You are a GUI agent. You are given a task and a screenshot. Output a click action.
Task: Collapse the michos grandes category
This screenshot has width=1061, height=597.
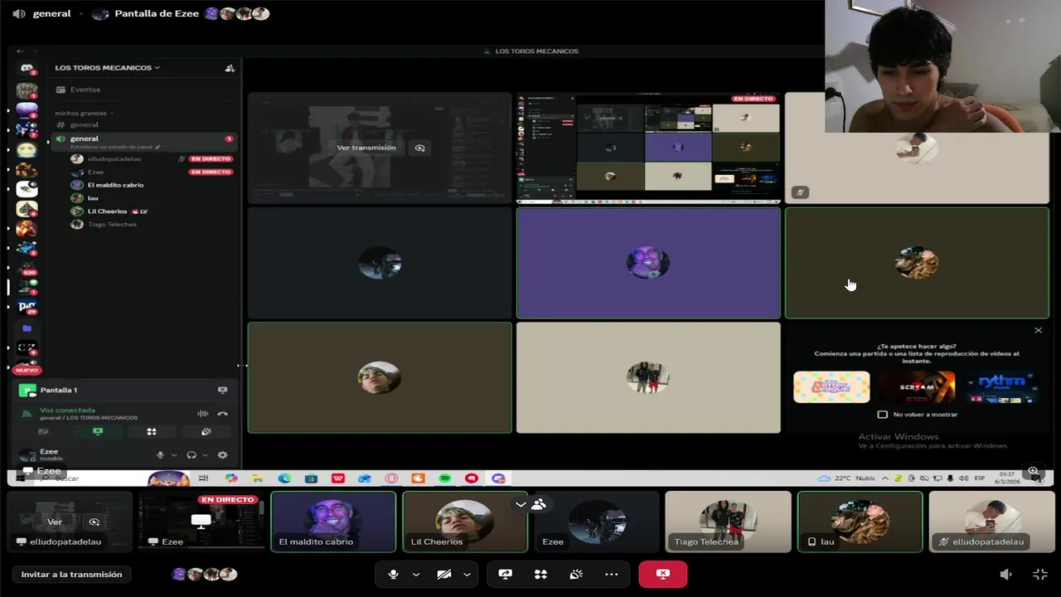85,113
